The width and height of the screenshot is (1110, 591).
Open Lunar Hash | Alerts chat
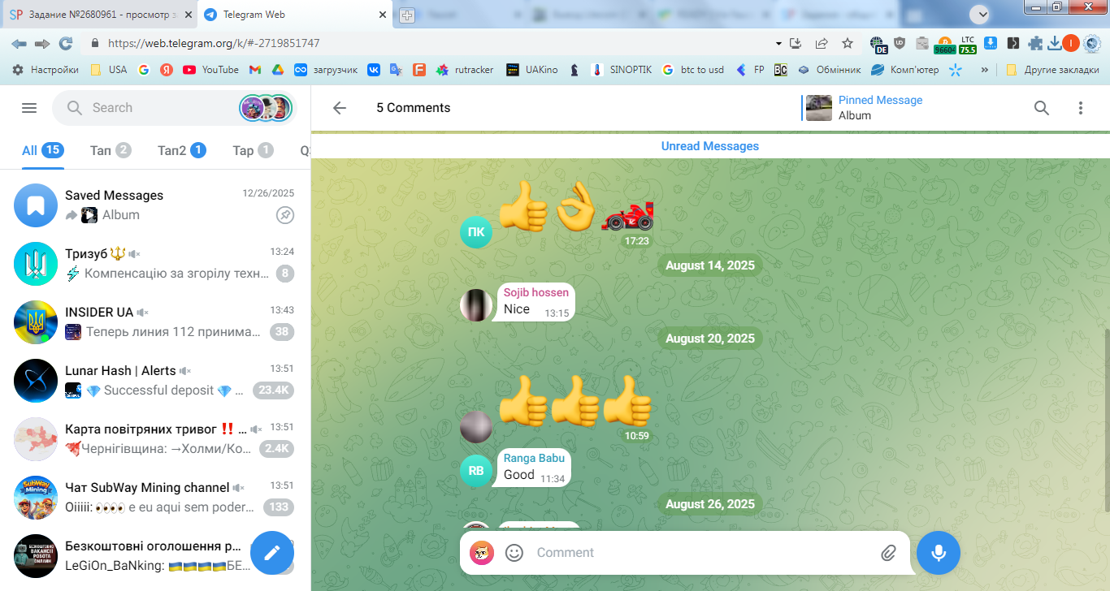click(x=155, y=380)
